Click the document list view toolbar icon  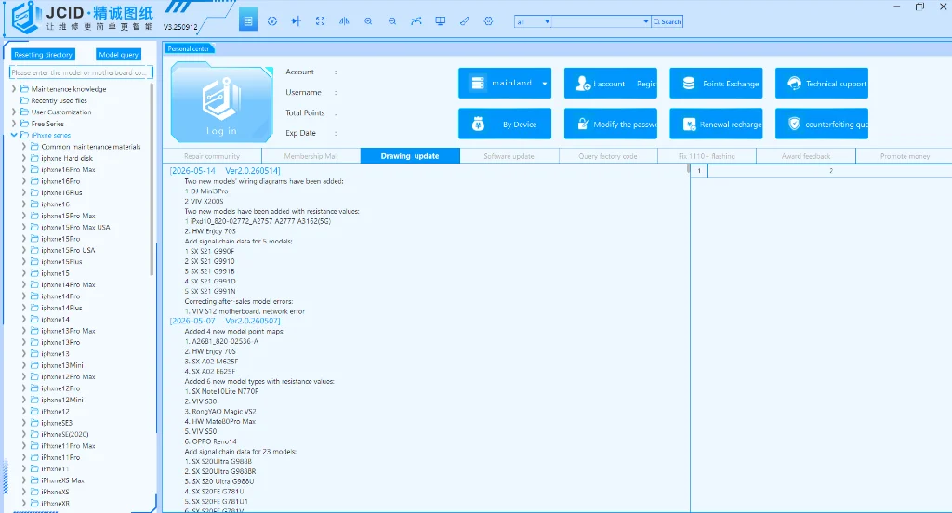(247, 21)
